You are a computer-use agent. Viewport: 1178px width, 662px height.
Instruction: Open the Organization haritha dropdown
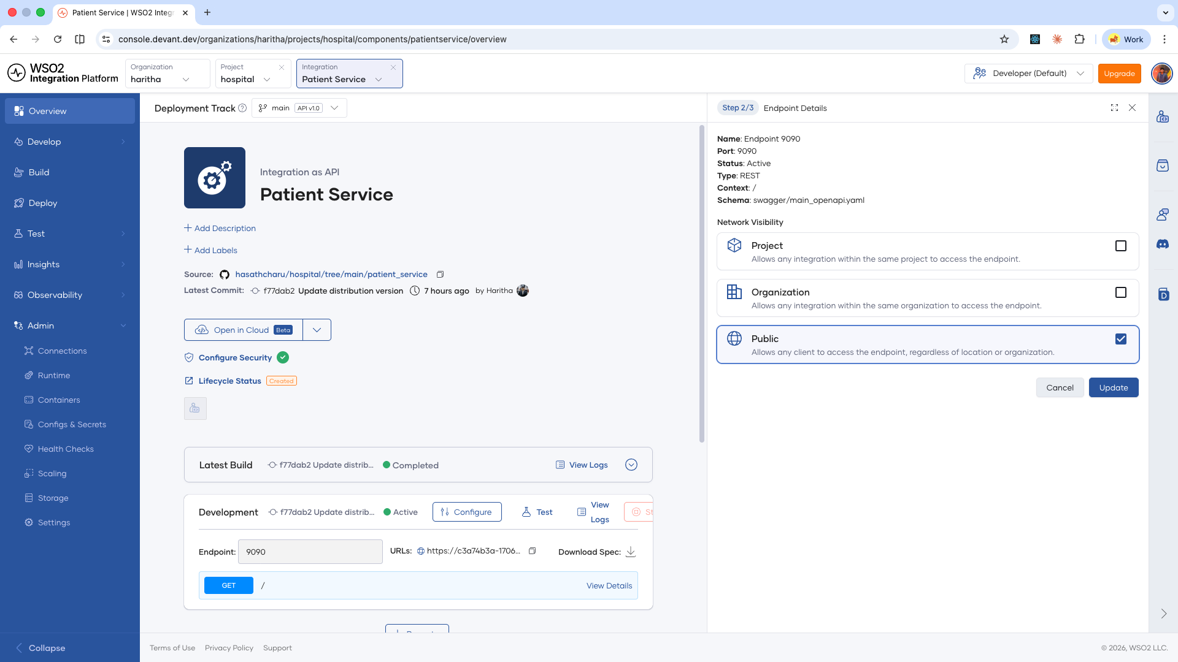tap(167, 74)
